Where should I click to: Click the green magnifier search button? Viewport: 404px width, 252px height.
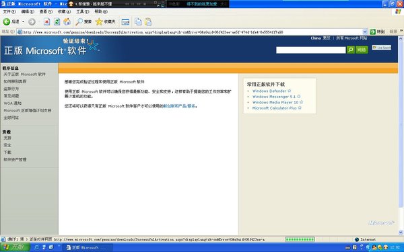click(351, 50)
